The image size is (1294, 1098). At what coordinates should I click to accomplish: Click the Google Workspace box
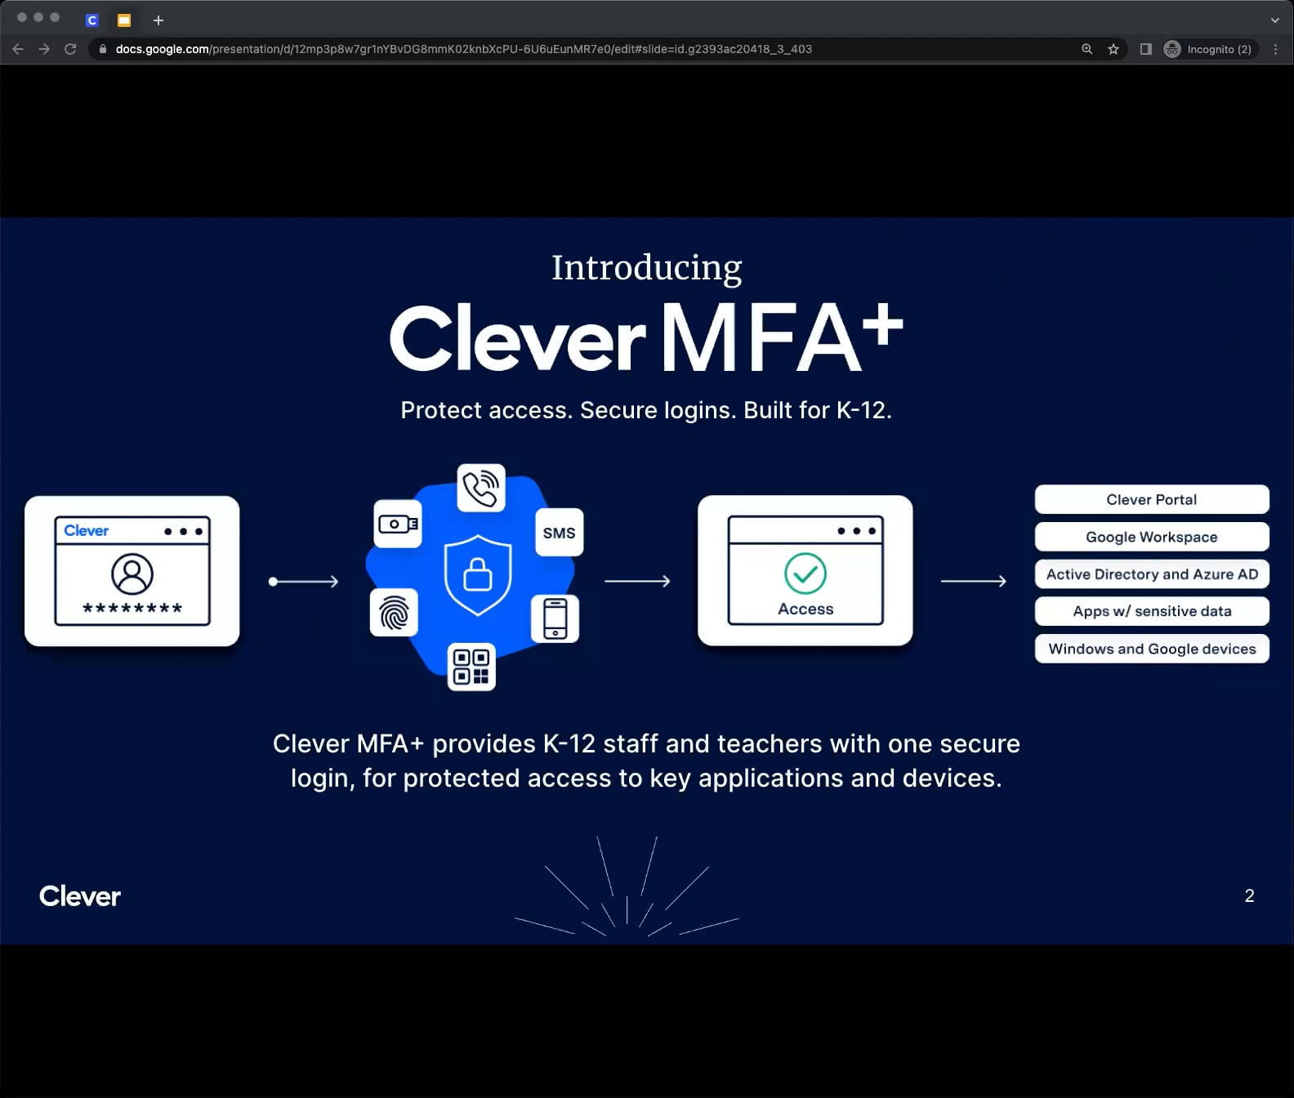click(x=1152, y=537)
